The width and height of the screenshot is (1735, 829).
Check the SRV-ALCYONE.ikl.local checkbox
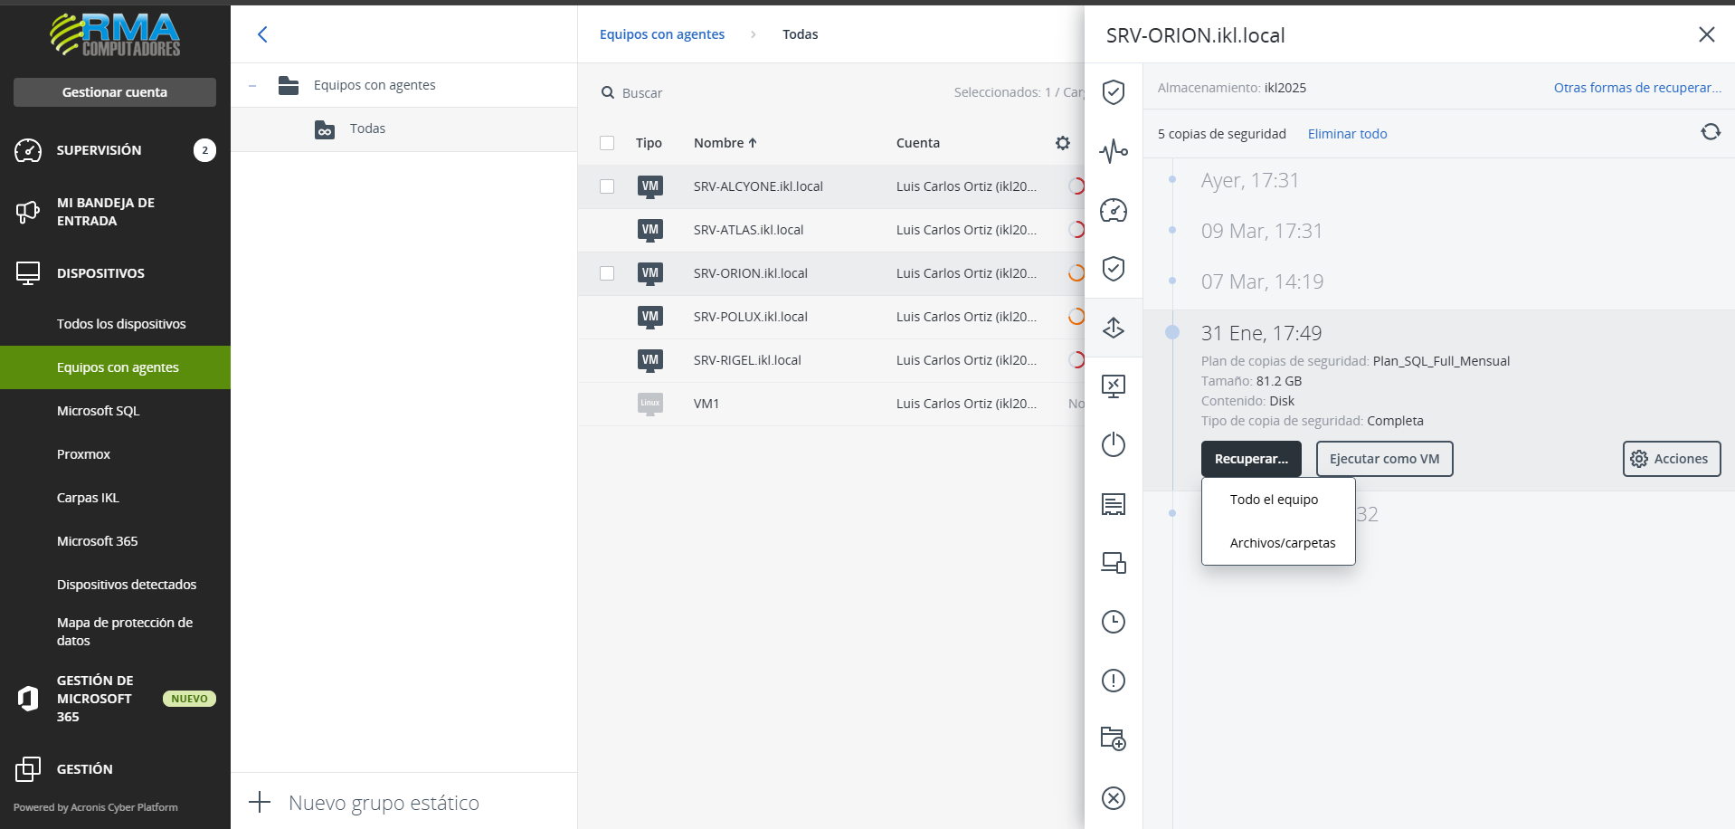[607, 186]
